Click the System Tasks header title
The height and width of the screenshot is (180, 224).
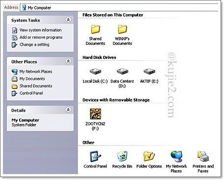pos(26,20)
